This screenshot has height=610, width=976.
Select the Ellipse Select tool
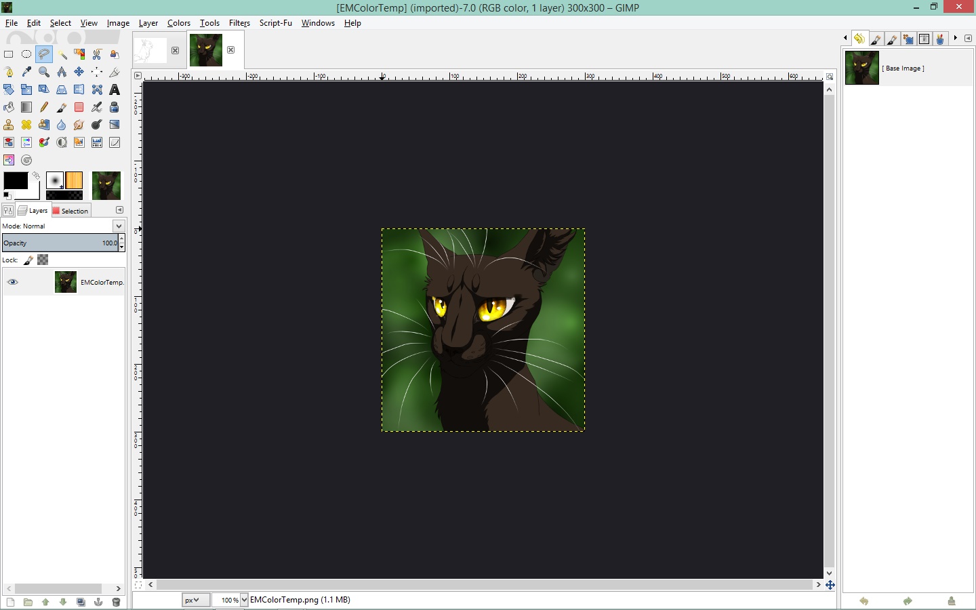26,54
